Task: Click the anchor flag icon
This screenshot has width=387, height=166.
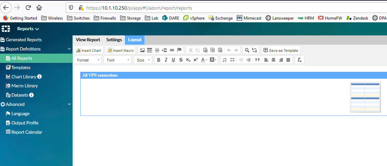Action: (x=179, y=50)
